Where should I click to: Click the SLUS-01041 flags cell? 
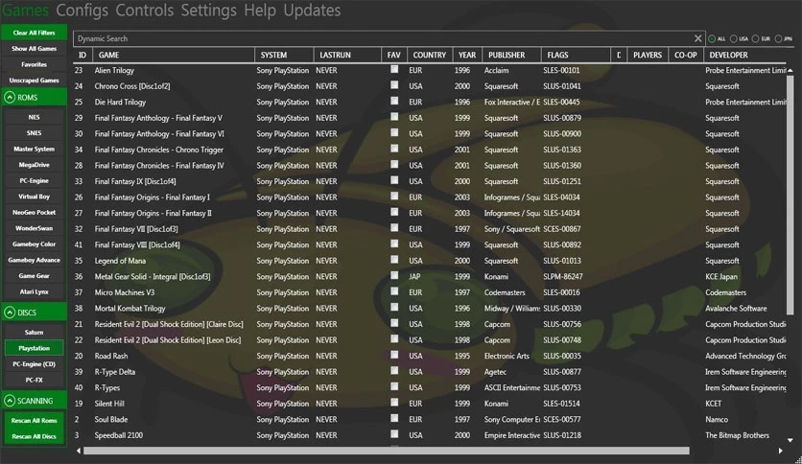(562, 86)
